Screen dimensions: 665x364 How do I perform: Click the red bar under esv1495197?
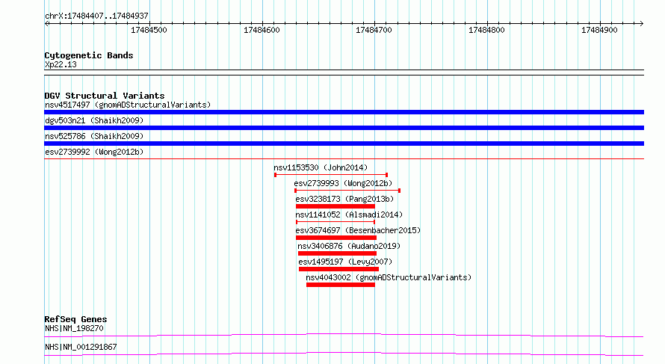click(x=339, y=269)
